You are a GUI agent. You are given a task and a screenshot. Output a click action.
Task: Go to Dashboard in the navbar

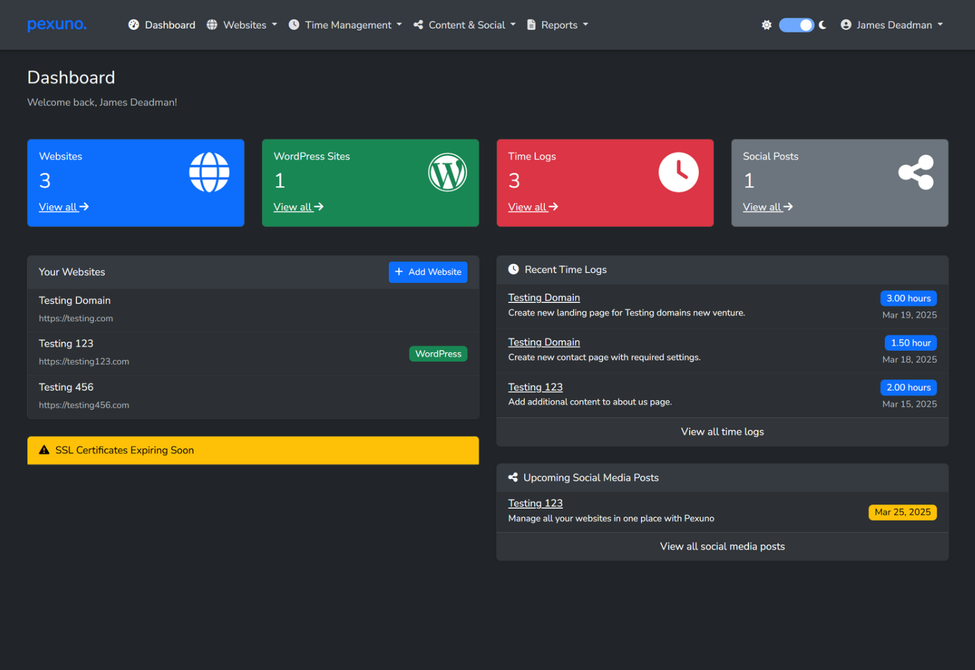click(162, 25)
